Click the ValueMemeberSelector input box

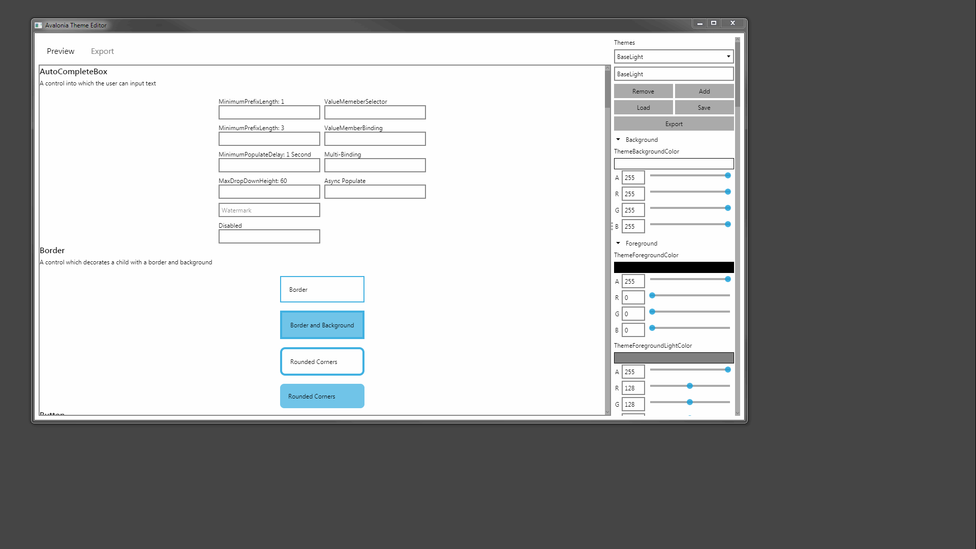[375, 112]
